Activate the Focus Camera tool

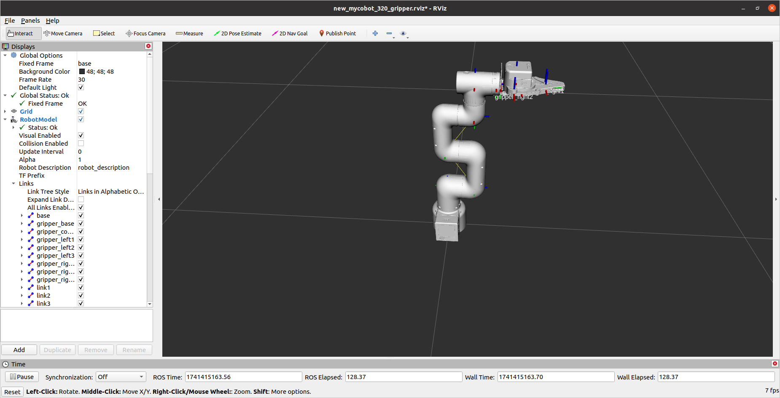pos(145,33)
